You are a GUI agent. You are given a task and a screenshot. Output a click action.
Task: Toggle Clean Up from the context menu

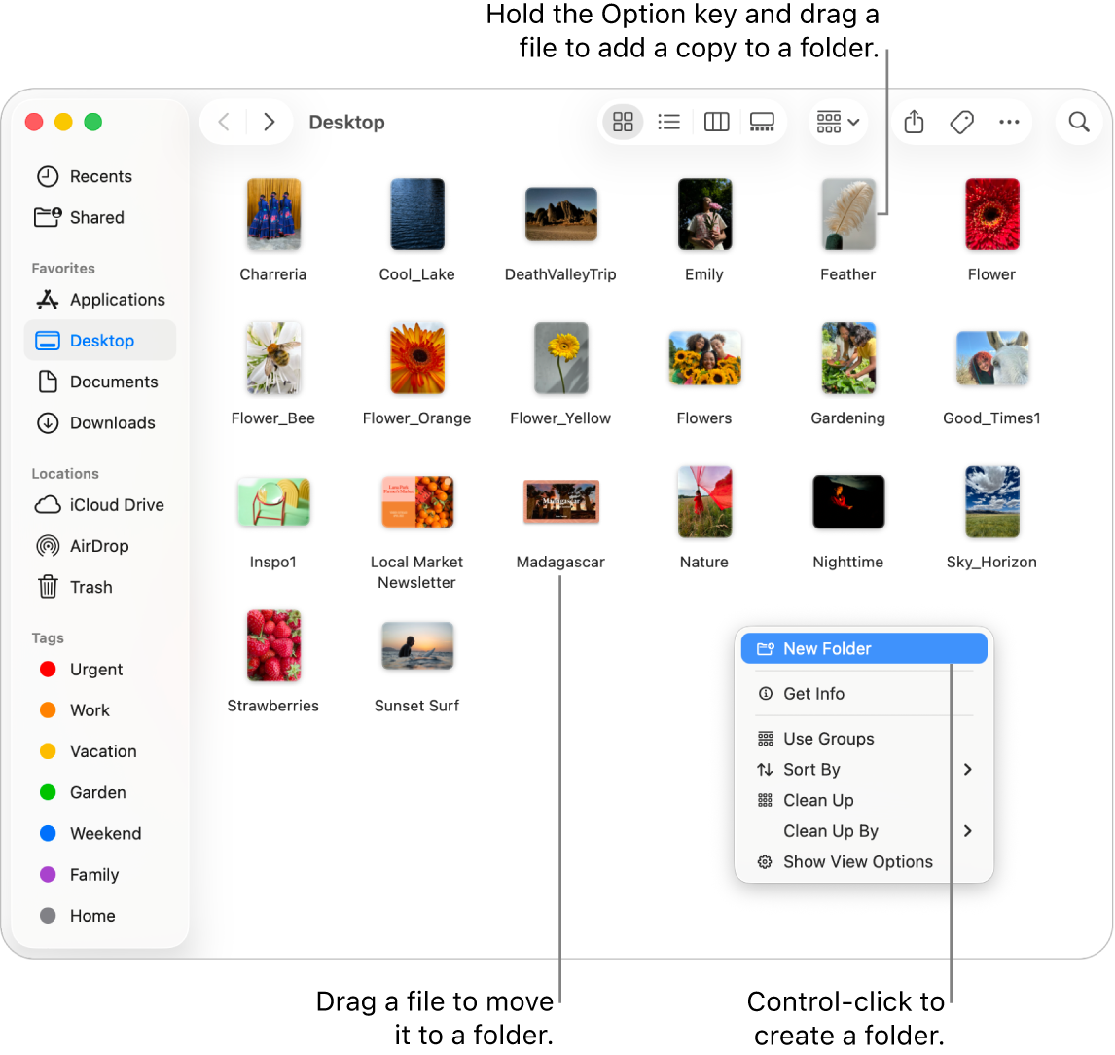click(x=817, y=800)
